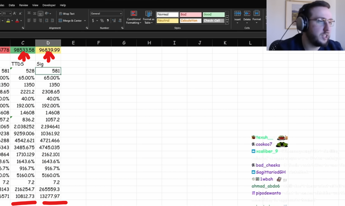Screen dimensions: 345x206
Task: Click the Delete cells icon
Action: tap(247, 14)
